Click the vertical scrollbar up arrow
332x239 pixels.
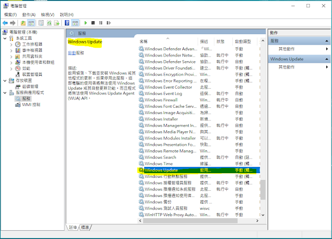pos(263,40)
